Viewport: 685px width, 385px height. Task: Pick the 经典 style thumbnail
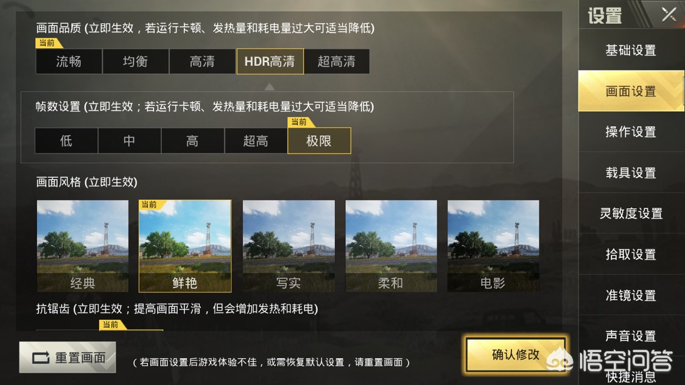83,246
